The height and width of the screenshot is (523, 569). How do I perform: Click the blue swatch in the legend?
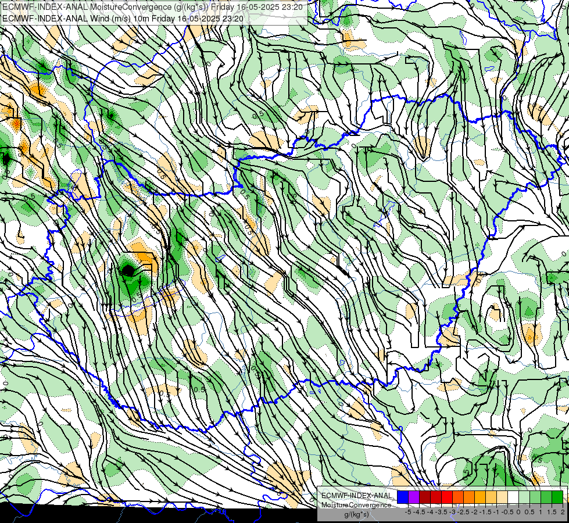[403, 497]
